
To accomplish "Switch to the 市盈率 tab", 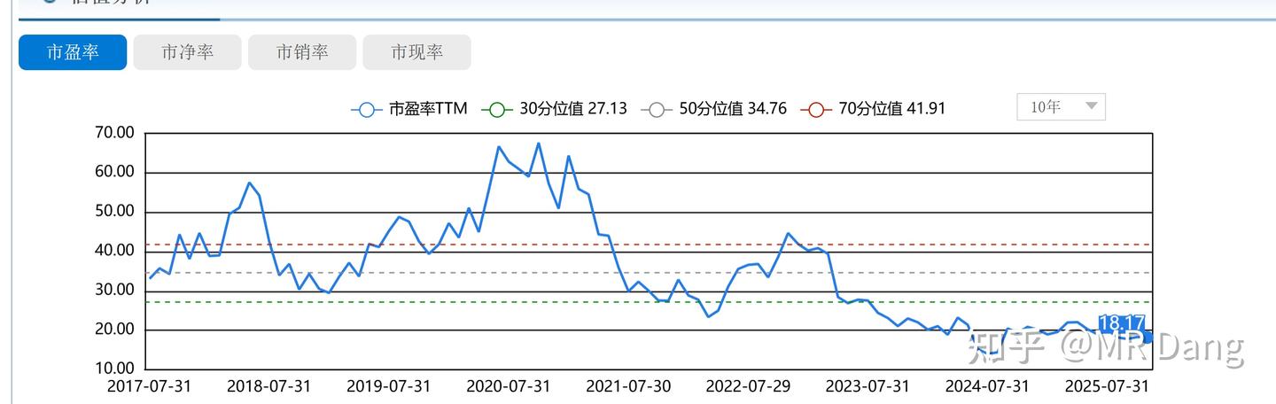I will pyautogui.click(x=73, y=52).
